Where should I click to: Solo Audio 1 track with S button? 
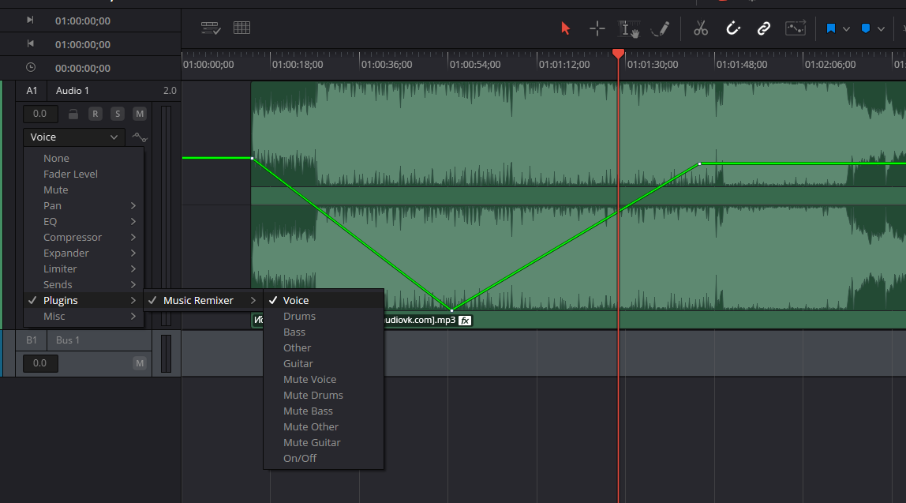click(118, 114)
